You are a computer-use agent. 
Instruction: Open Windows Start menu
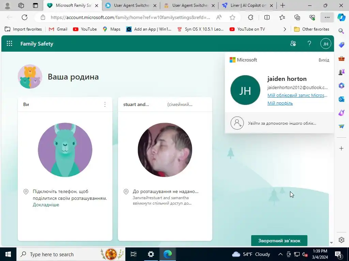(x=8, y=254)
